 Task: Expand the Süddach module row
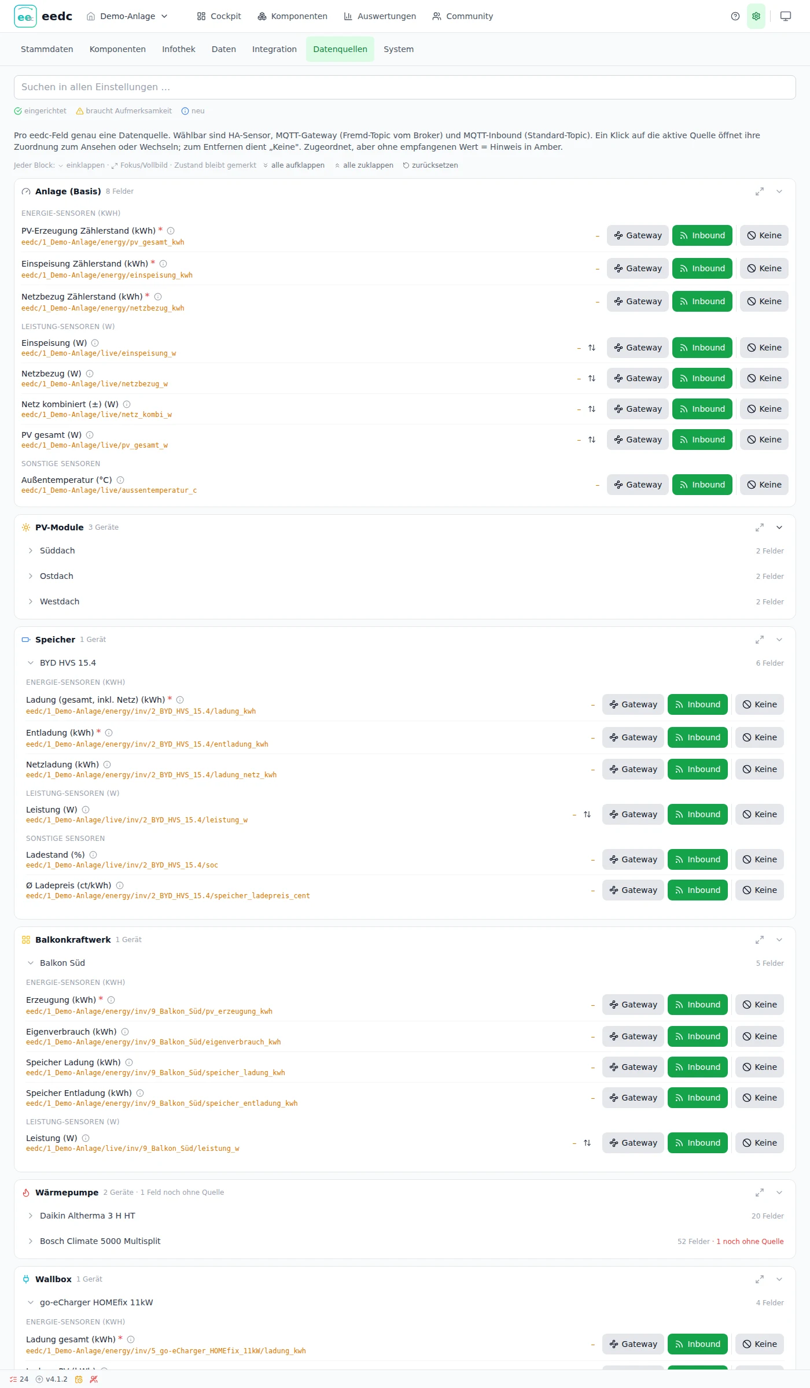[x=405, y=551]
